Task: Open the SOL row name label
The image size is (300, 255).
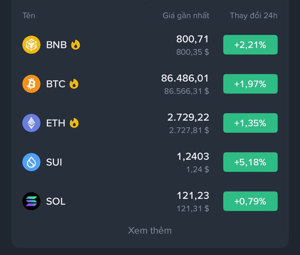Action: coord(56,202)
